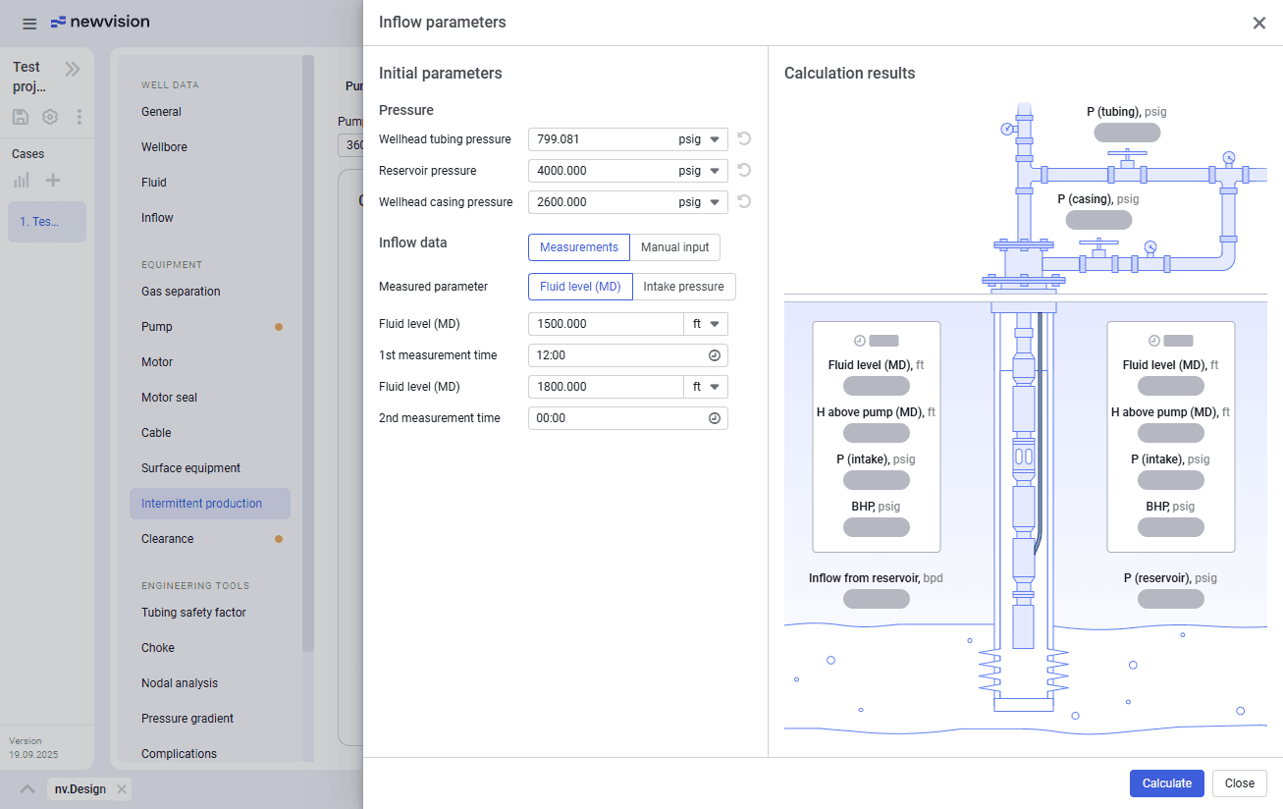
Task: Open the hamburger main menu
Action: tap(29, 24)
